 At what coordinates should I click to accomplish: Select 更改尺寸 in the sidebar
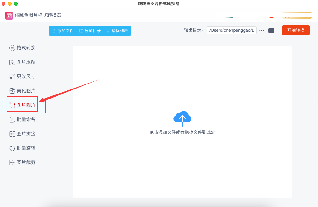pyautogui.click(x=22, y=76)
